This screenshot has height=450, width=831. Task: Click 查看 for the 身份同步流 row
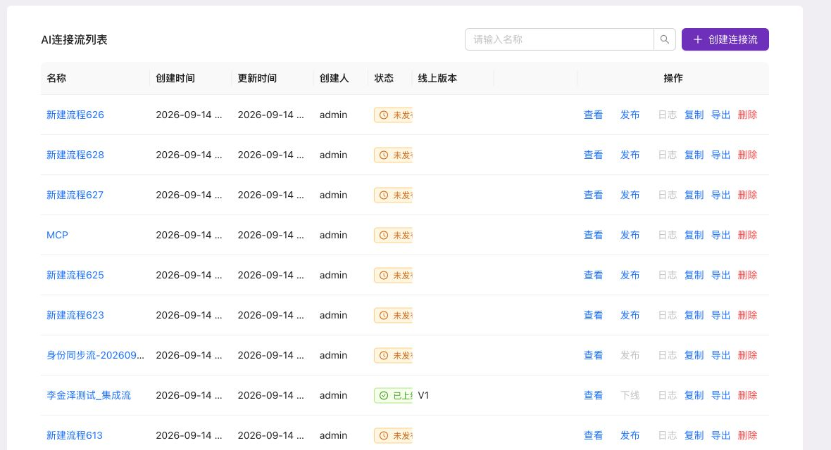(593, 355)
